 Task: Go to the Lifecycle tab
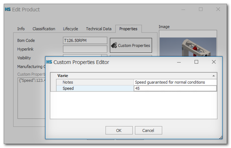pyautogui.click(x=70, y=29)
